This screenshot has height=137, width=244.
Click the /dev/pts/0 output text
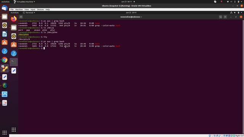[x=24, y=39]
